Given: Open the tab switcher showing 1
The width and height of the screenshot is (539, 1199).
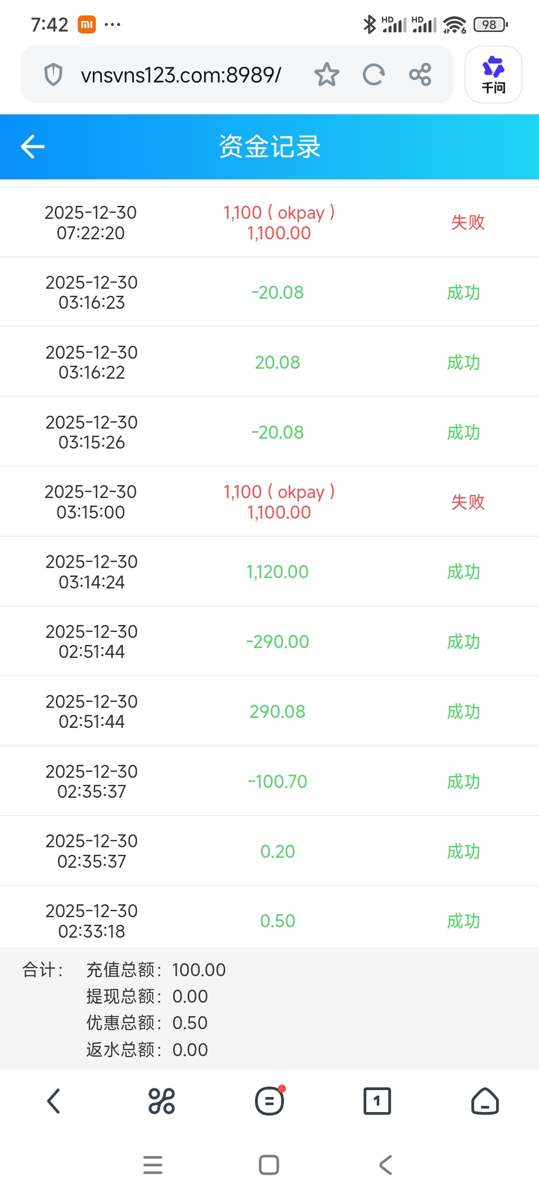Looking at the screenshot, I should point(377,1101).
